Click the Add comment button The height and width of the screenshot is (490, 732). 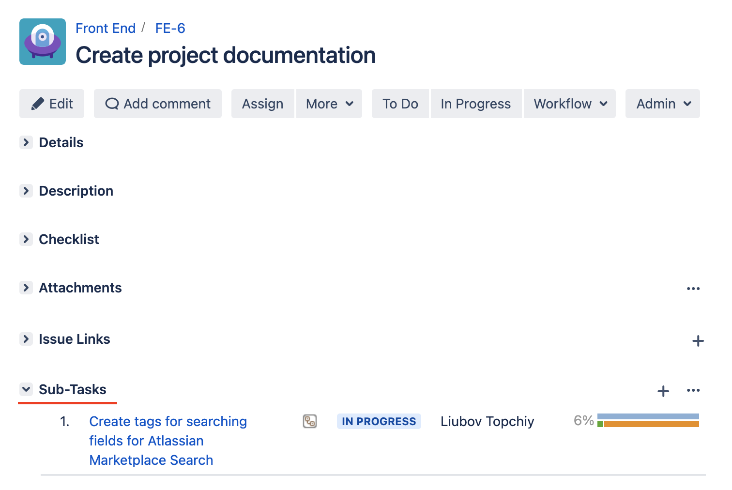pyautogui.click(x=158, y=104)
